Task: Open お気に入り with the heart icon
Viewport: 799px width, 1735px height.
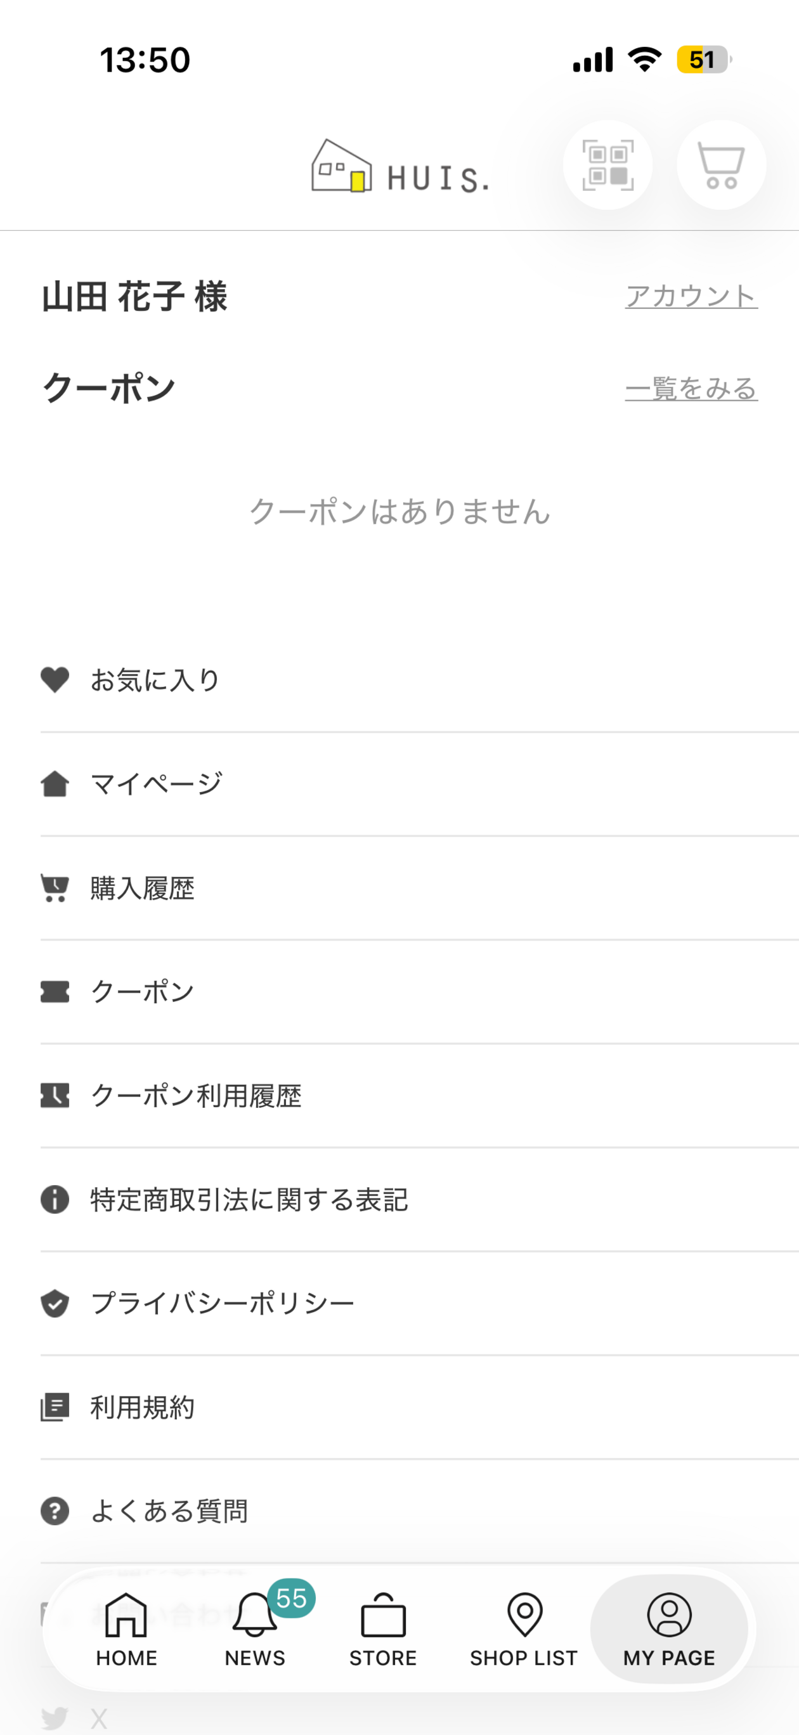Action: tap(55, 680)
